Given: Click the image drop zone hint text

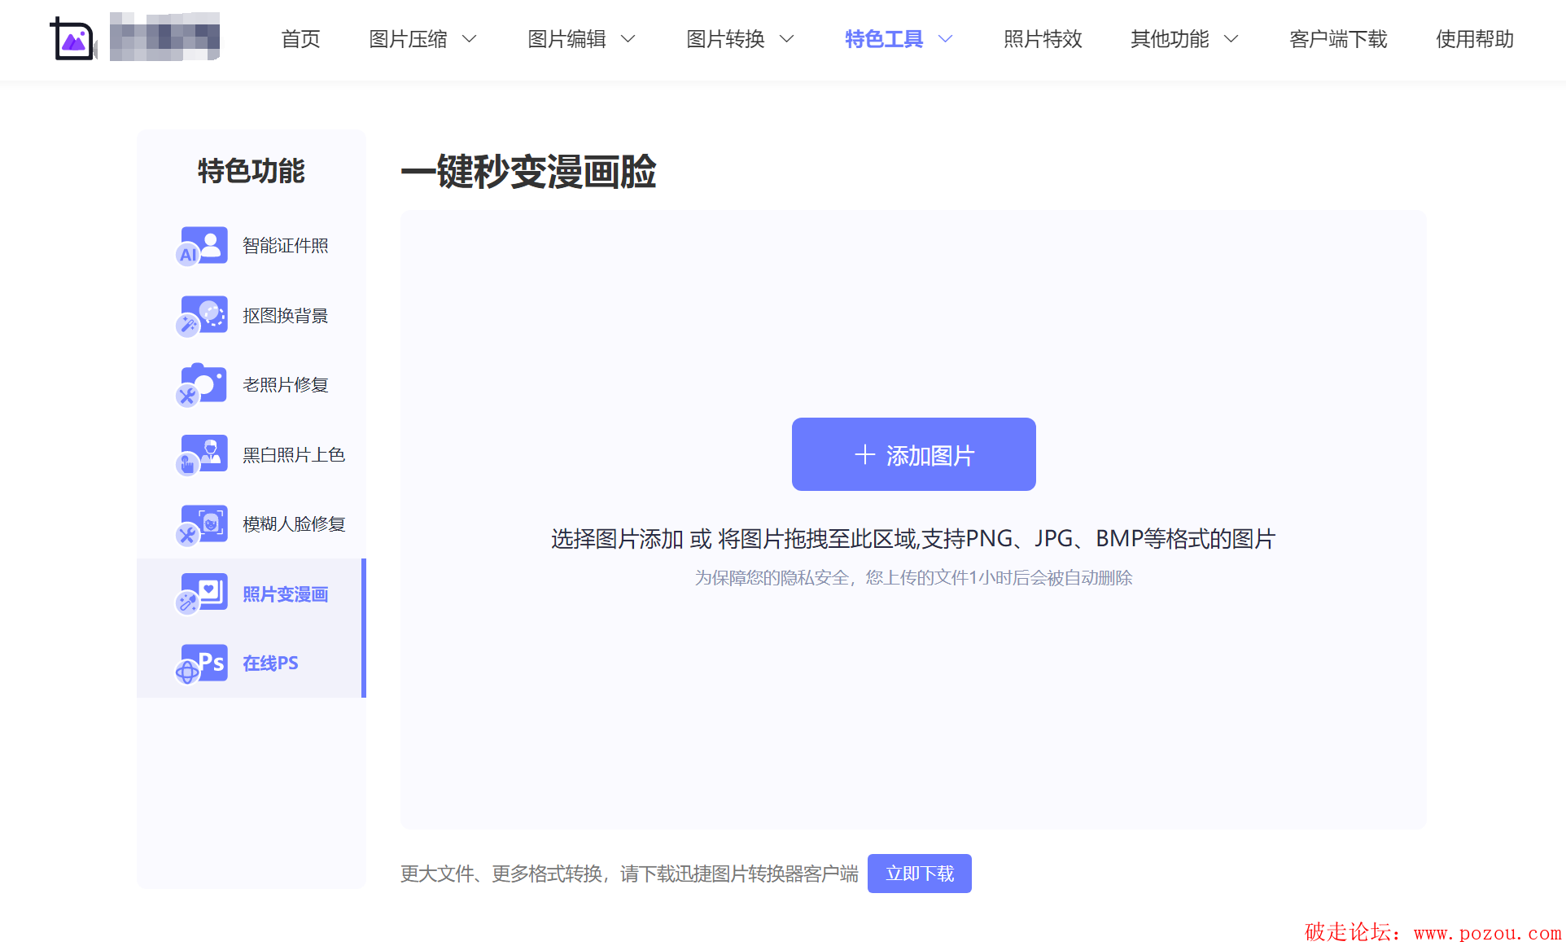Looking at the screenshot, I should click(x=912, y=539).
